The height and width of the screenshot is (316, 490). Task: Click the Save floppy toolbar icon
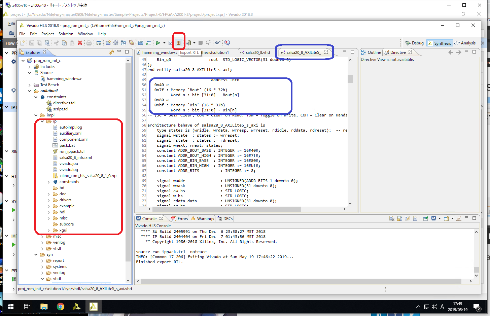tap(31, 43)
